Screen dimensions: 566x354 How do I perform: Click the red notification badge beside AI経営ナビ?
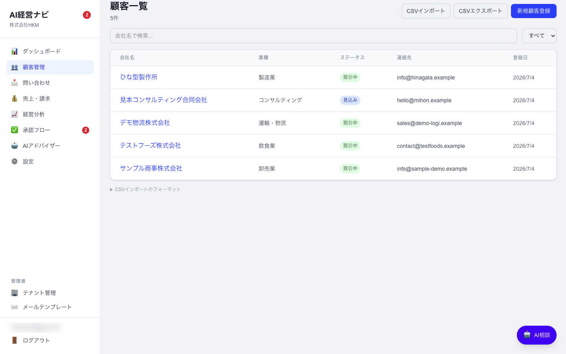[x=87, y=15]
